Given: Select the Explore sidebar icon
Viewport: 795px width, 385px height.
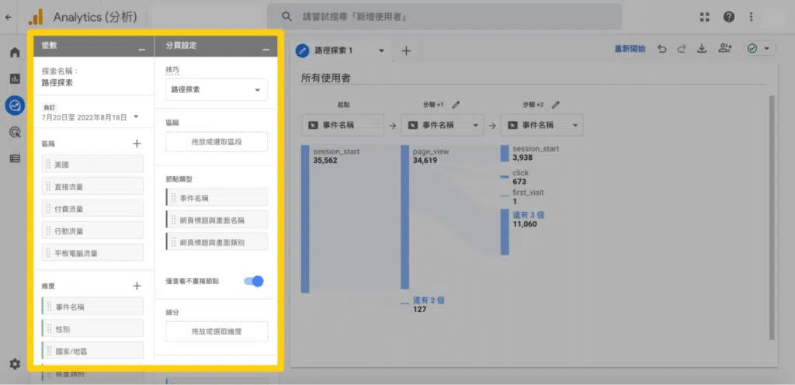Looking at the screenshot, I should 16,106.
